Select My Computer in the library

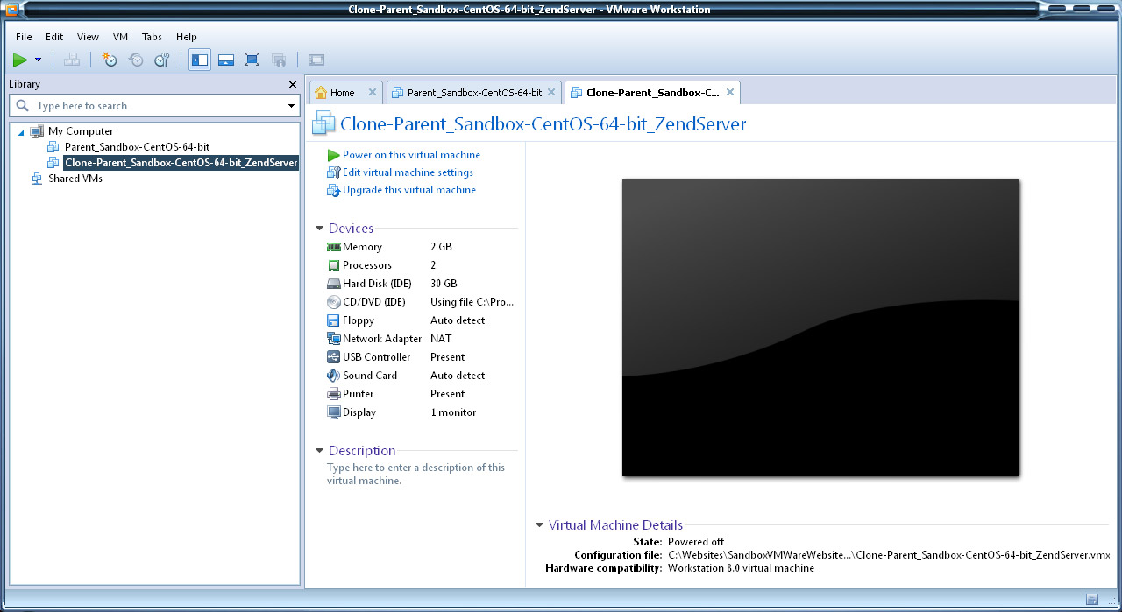(x=80, y=131)
